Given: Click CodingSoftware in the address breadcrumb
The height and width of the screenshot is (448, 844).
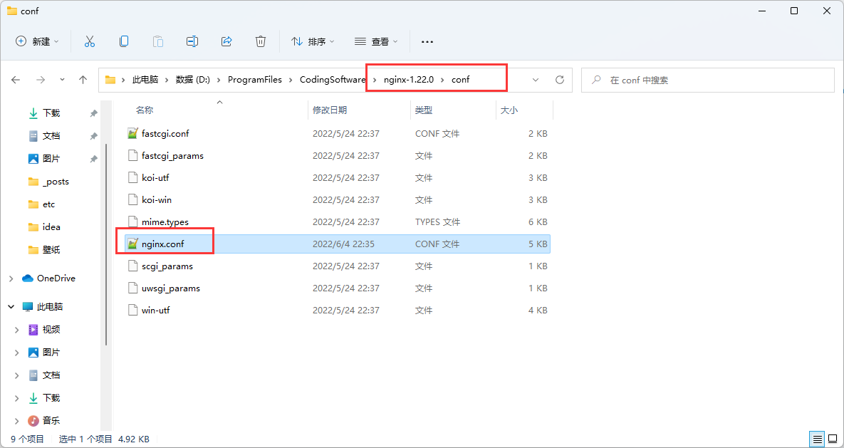Looking at the screenshot, I should (x=332, y=80).
